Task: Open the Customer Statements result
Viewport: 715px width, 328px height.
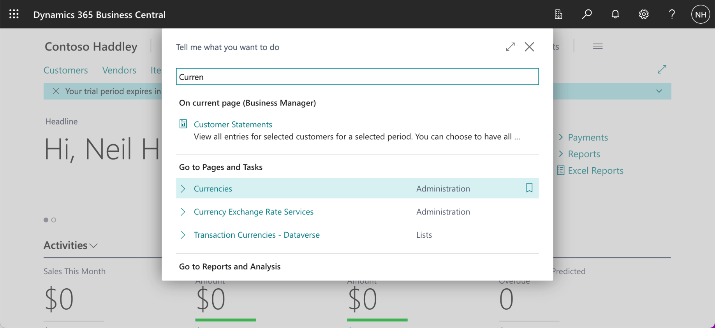Action: (233, 125)
